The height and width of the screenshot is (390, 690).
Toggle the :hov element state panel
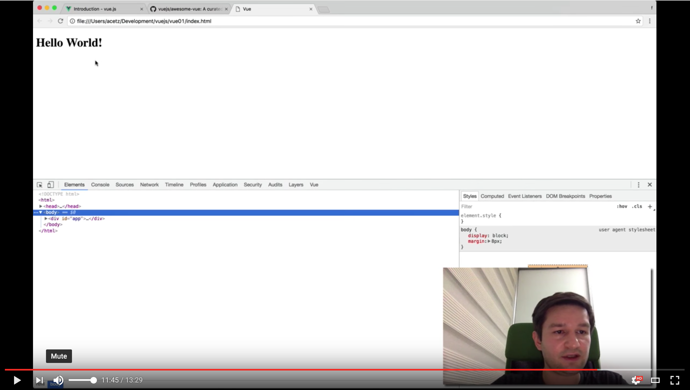(622, 206)
